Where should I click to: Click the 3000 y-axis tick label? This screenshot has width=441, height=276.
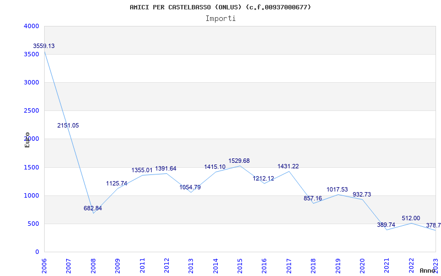32,82
